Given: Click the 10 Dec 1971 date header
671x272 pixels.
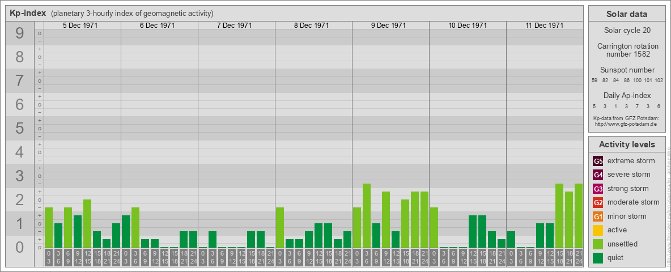Looking at the screenshot, I should tap(468, 25).
